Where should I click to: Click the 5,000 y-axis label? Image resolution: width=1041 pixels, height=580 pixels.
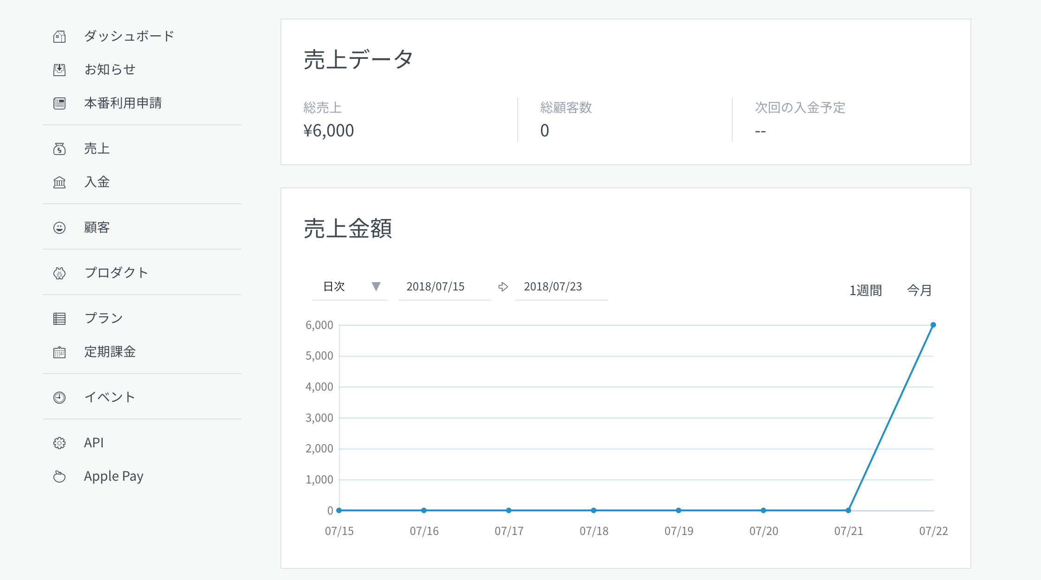[x=319, y=356]
